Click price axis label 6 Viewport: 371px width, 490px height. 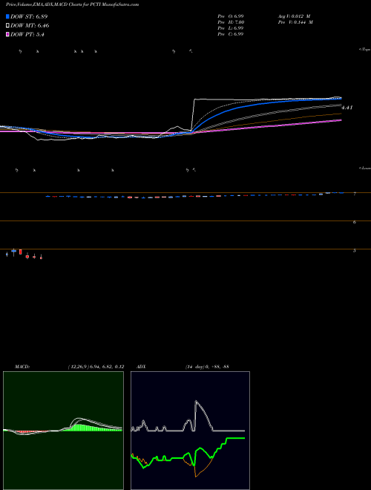(x=355, y=222)
